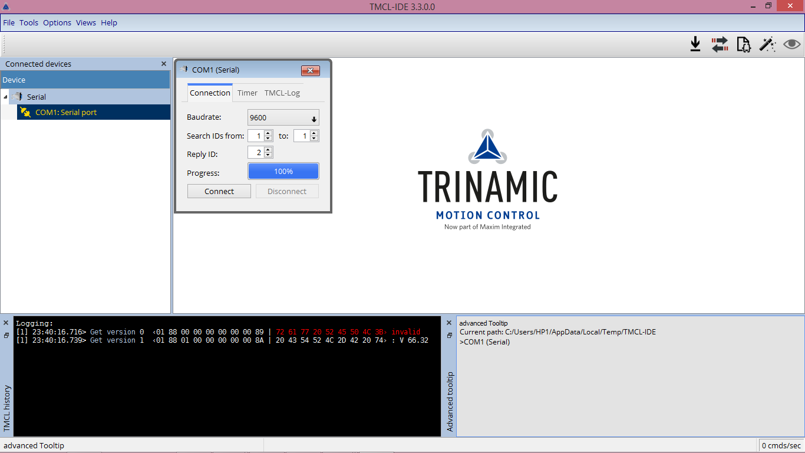Viewport: 805px width, 453px height.
Task: Open the firmware download tool
Action: tap(696, 44)
